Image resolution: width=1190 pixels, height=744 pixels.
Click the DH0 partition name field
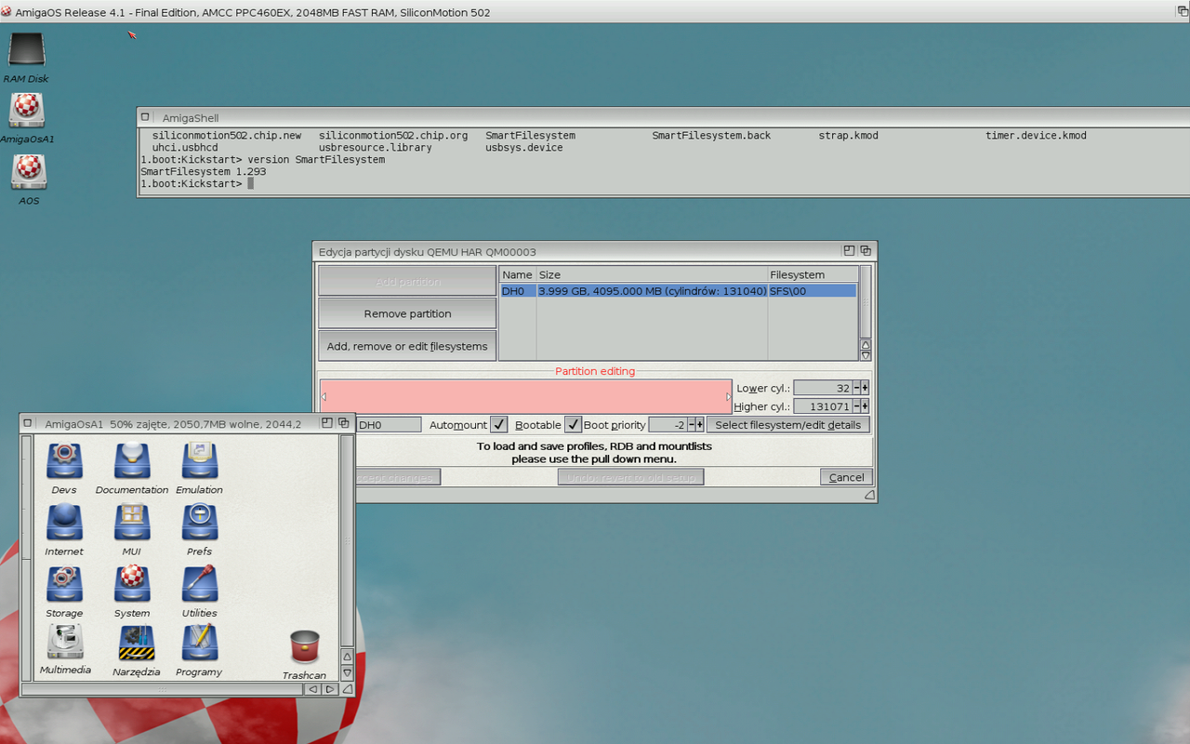[388, 424]
